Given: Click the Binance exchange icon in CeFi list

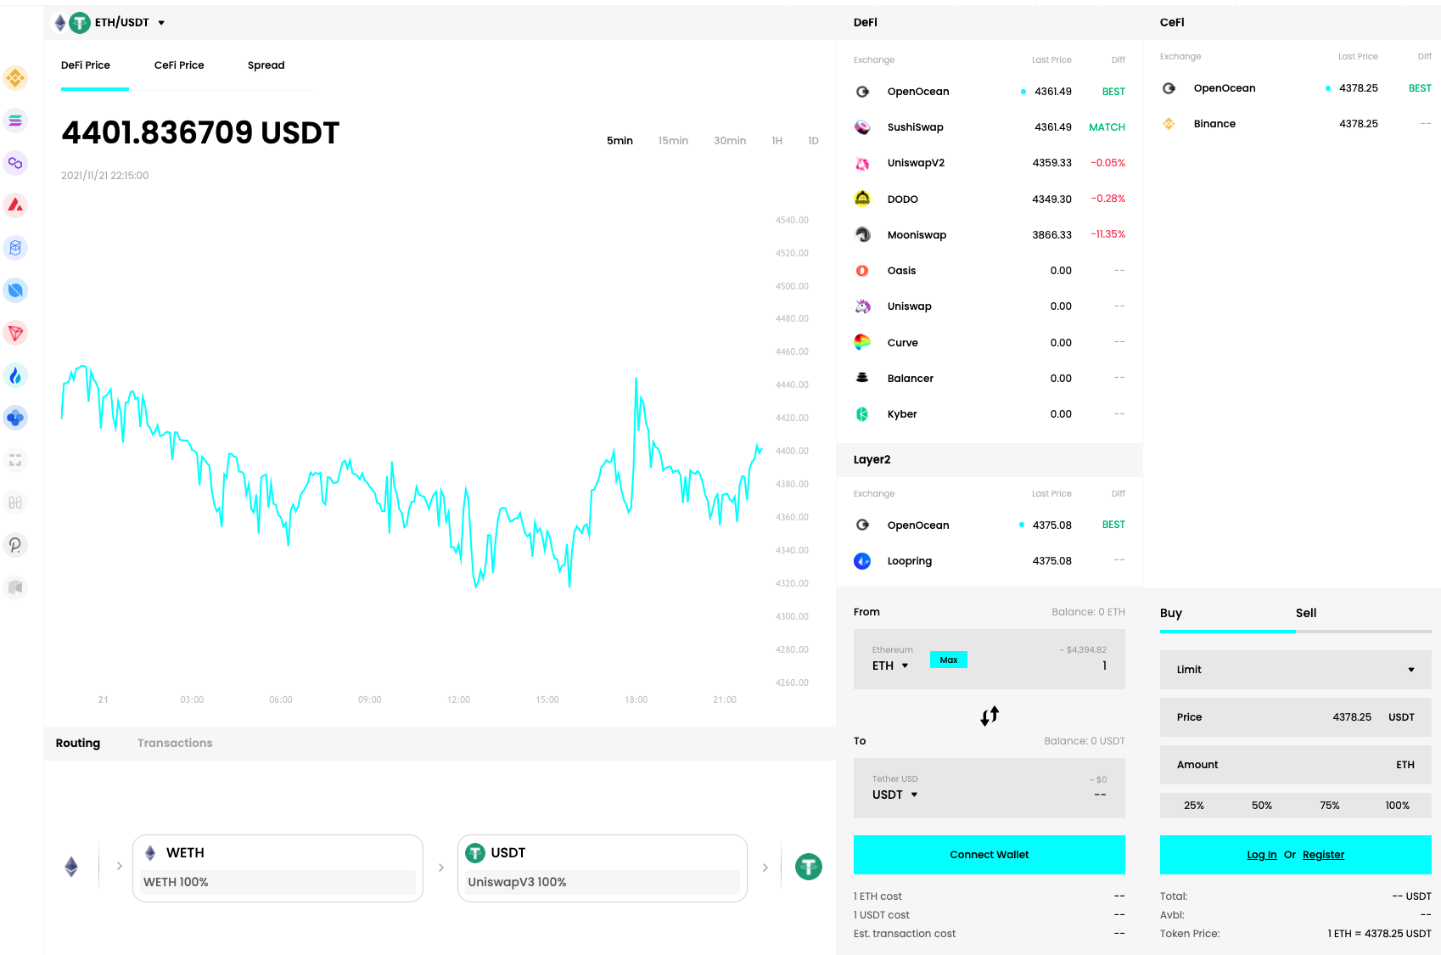Looking at the screenshot, I should (1169, 124).
